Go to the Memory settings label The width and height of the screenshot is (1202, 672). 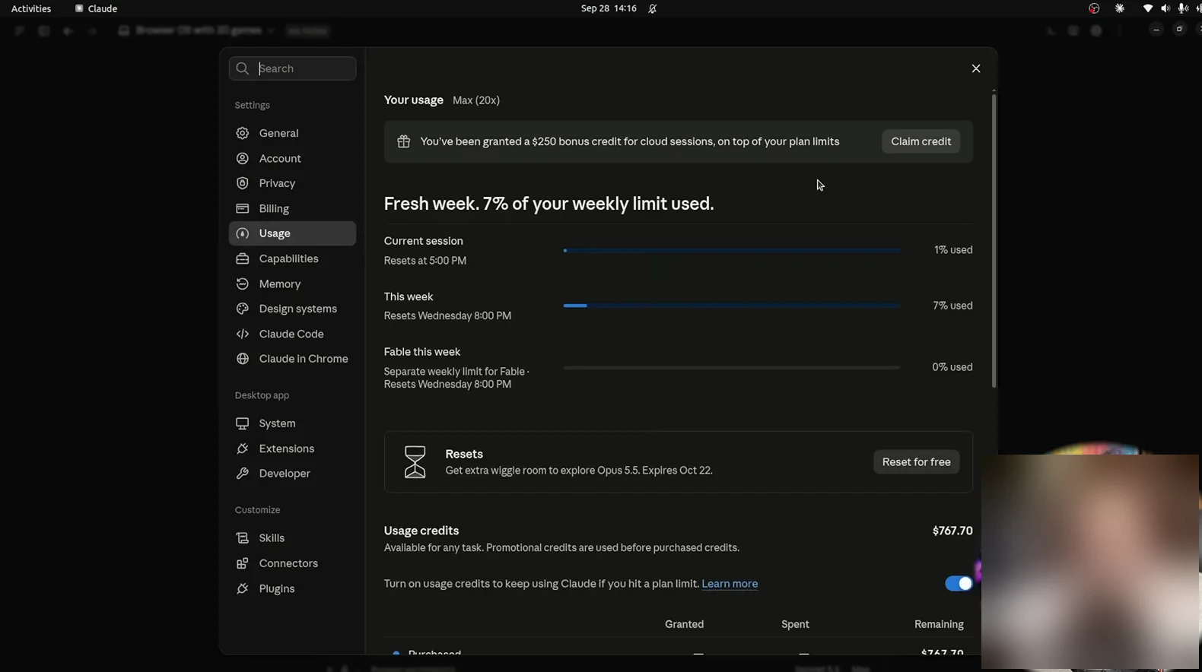click(280, 284)
